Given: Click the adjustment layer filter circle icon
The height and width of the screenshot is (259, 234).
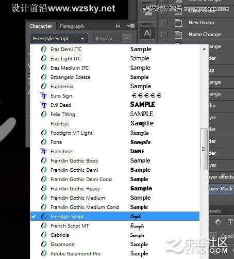Looking at the screenshot, I should pyautogui.click(x=218, y=222).
